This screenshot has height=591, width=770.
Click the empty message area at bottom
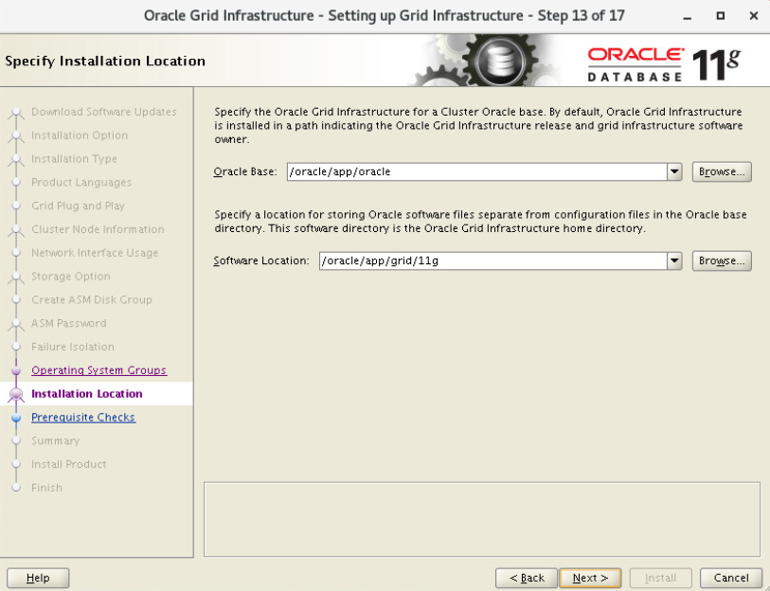point(482,519)
